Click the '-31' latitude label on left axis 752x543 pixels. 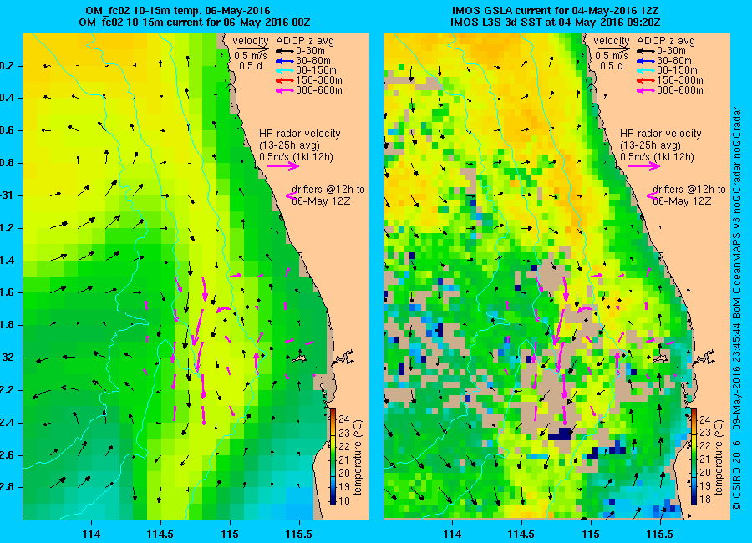tap(7, 195)
